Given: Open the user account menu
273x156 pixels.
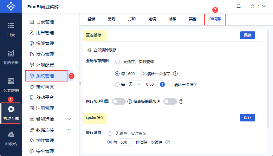Looking at the screenshot, I should click(258, 6).
